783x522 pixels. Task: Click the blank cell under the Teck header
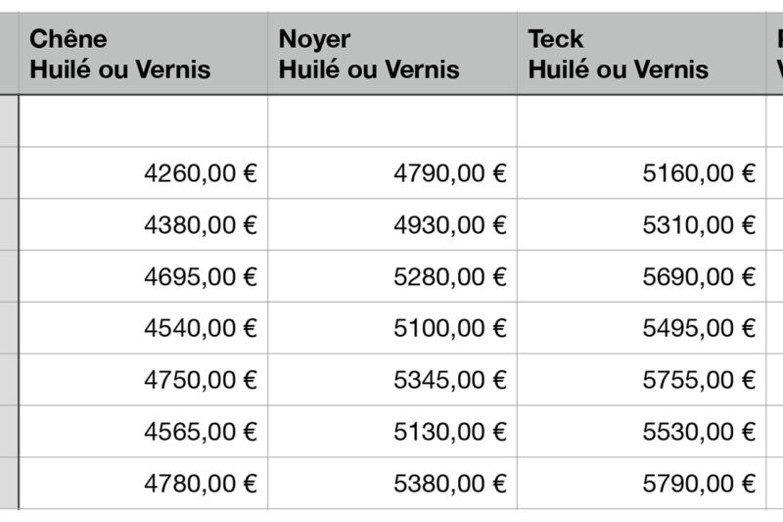[x=641, y=121]
